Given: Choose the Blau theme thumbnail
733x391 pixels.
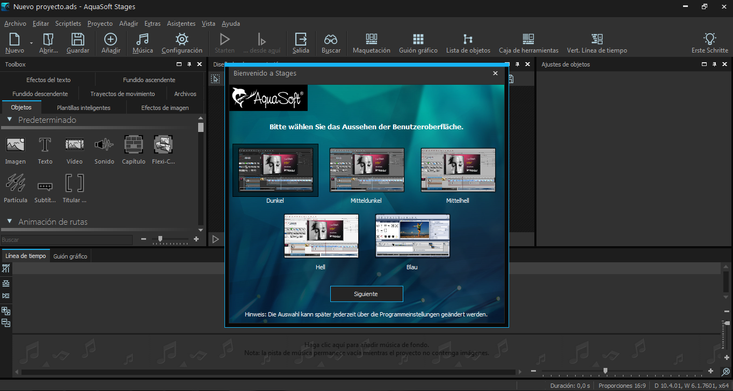Looking at the screenshot, I should [412, 236].
